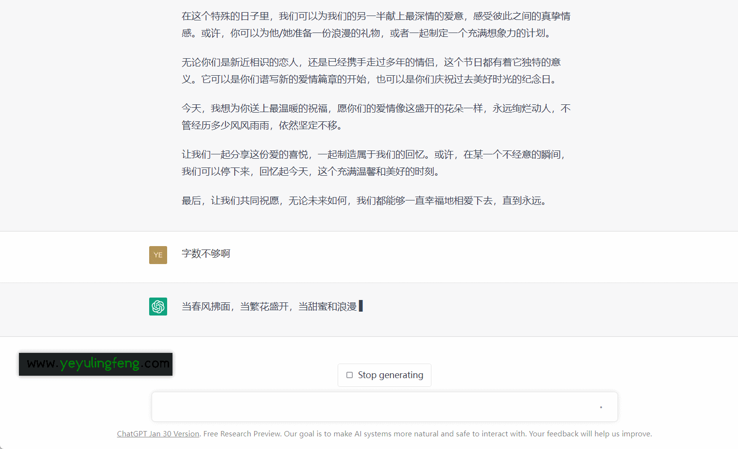Stop generating the response
The height and width of the screenshot is (449, 738).
tap(384, 375)
